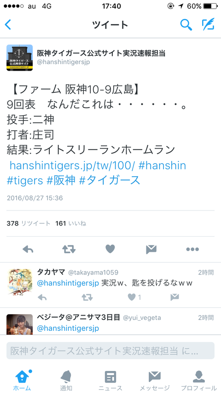Retweet the main Hanshin Tigers tweet
221x394 pixels.
pyautogui.click(x=69, y=249)
